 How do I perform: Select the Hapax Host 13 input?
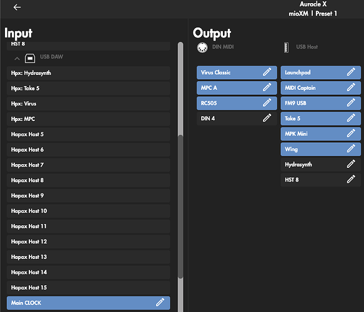click(x=89, y=257)
